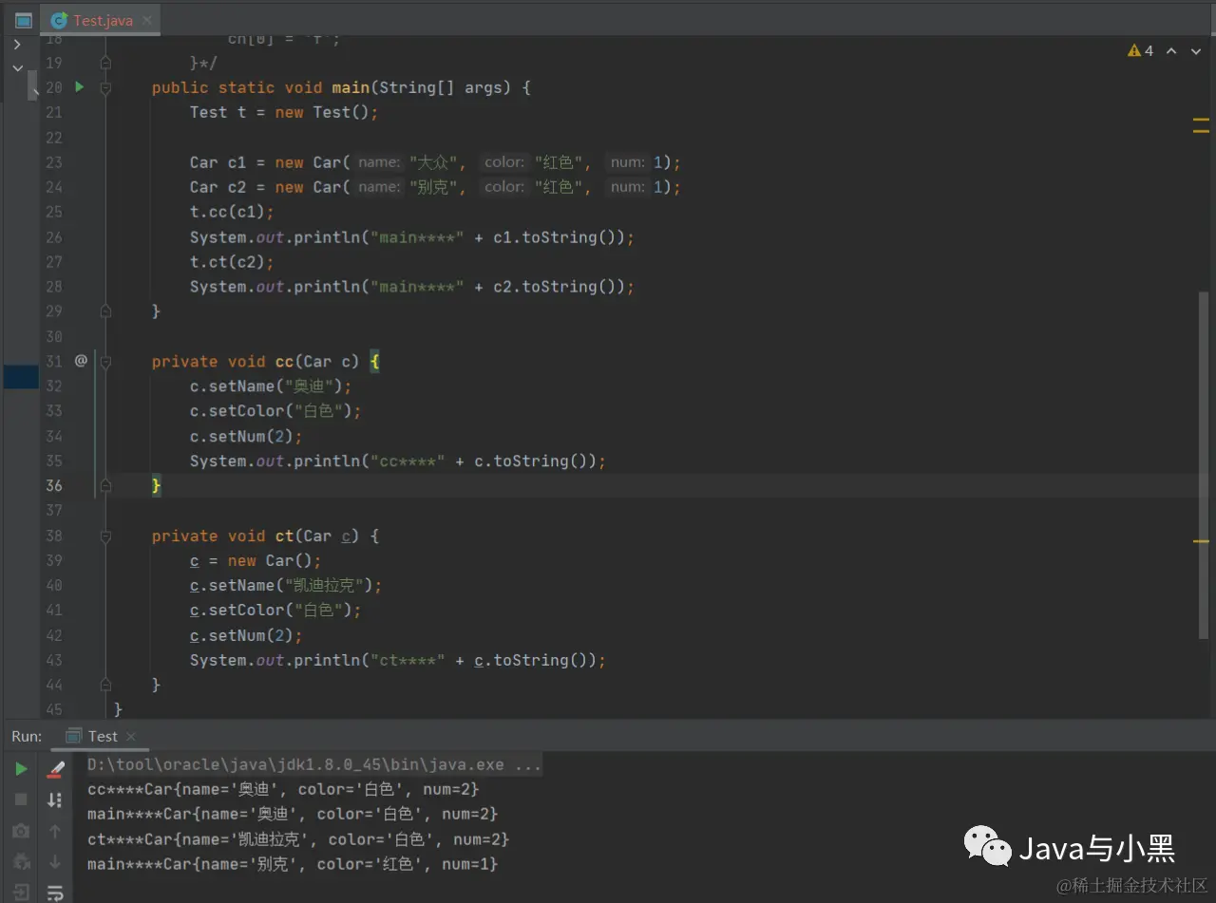The width and height of the screenshot is (1216, 903).
Task: Click the red eraser pencil icon in Run toolbar
Action: (55, 768)
